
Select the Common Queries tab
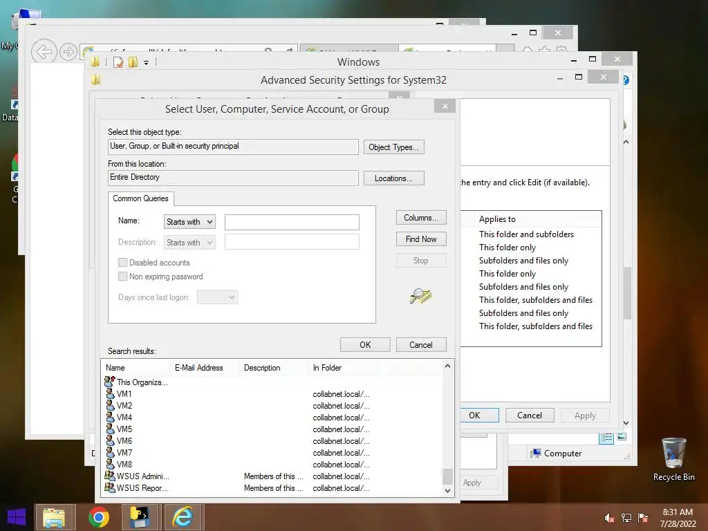tap(140, 198)
